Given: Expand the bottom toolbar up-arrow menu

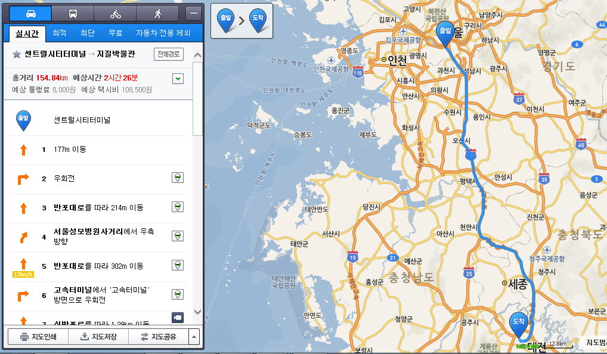Looking at the screenshot, I should 194,337.
